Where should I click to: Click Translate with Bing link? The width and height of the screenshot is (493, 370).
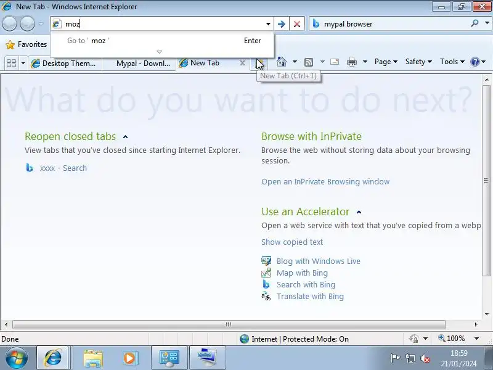tap(311, 297)
